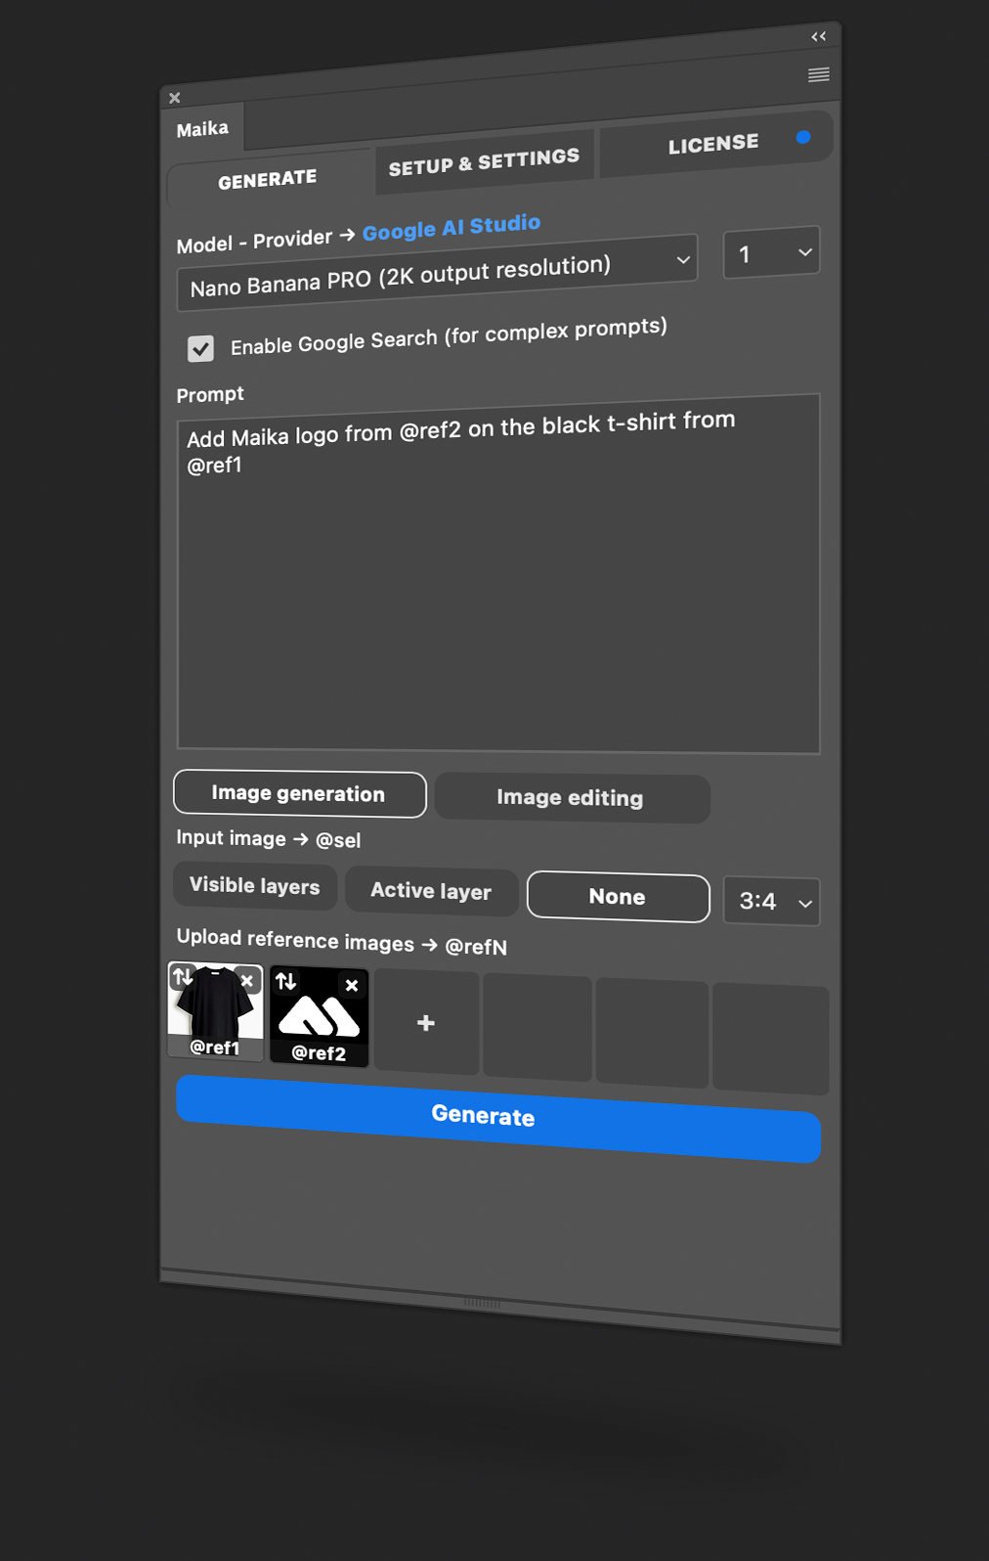This screenshot has height=1561, width=989.
Task: Click the reorder arrows on @ref1 thumbnail
Action: 184,977
